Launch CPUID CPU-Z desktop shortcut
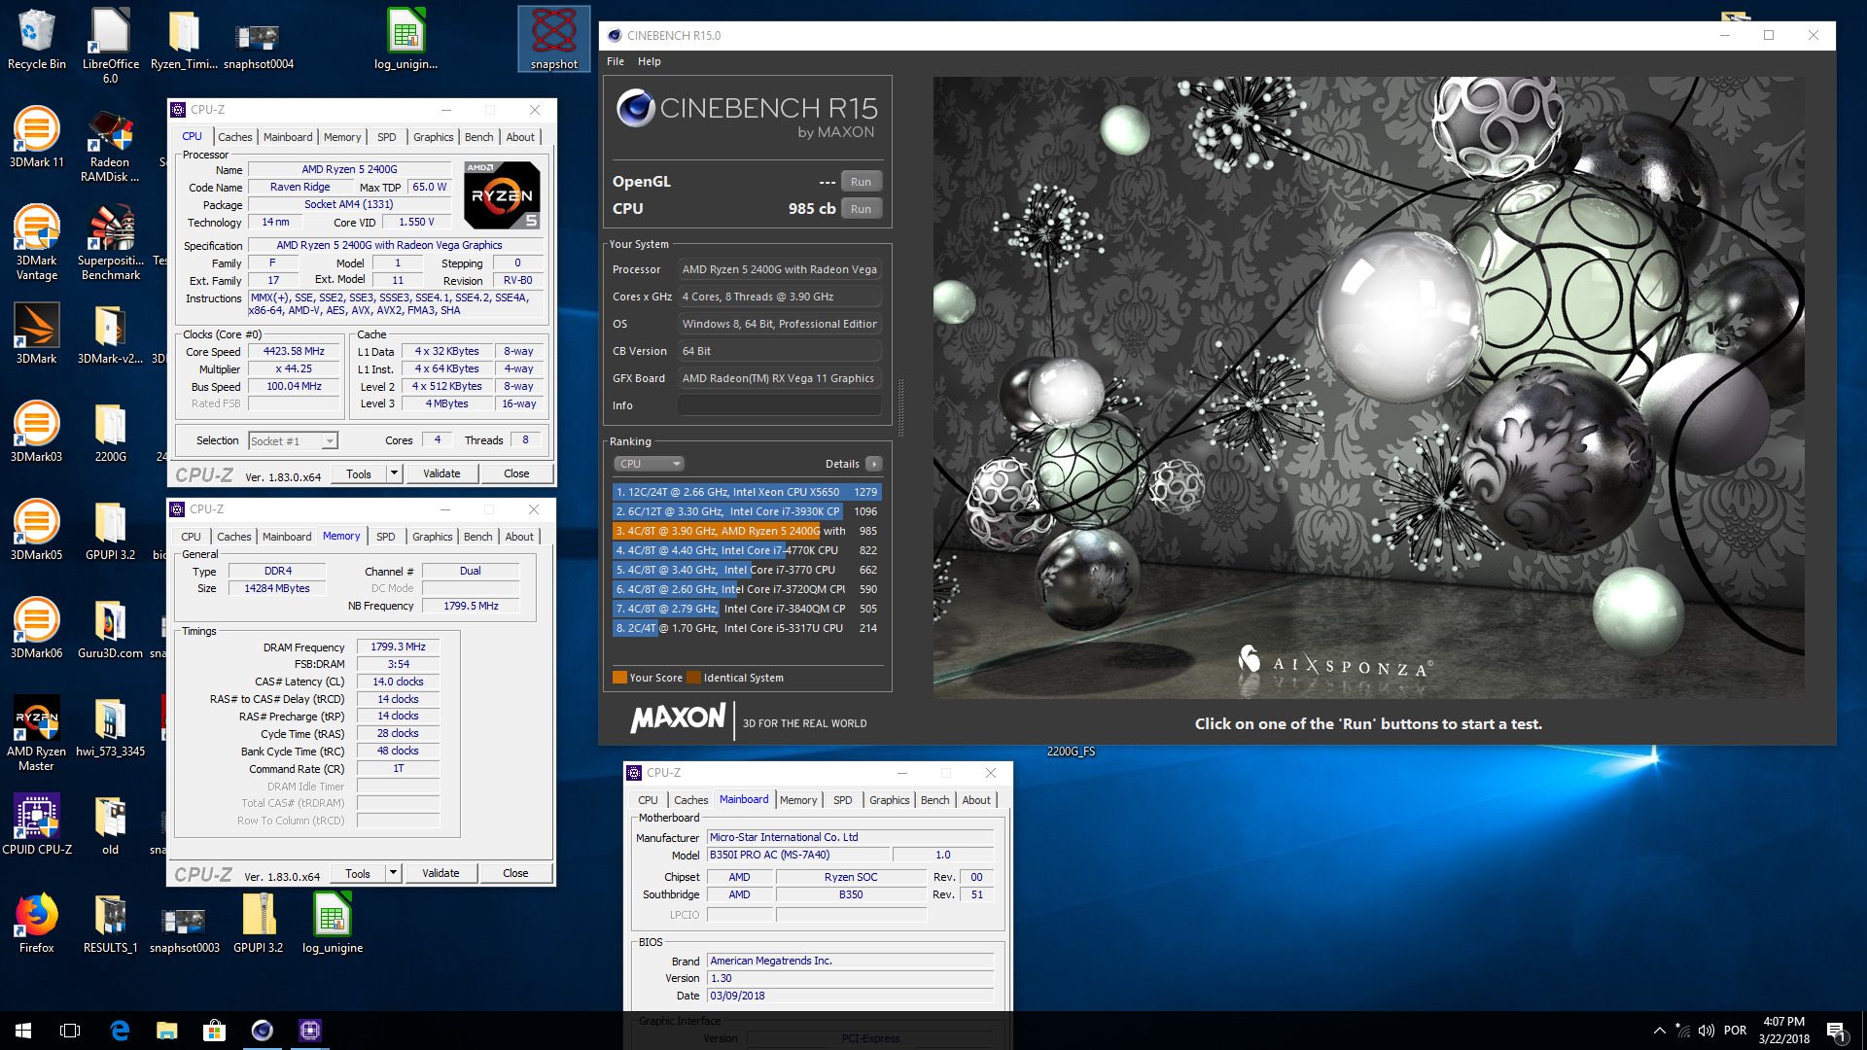 [x=36, y=824]
